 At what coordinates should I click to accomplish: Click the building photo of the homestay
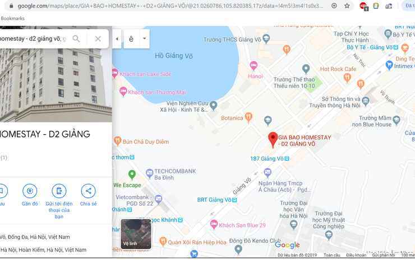tap(56, 74)
